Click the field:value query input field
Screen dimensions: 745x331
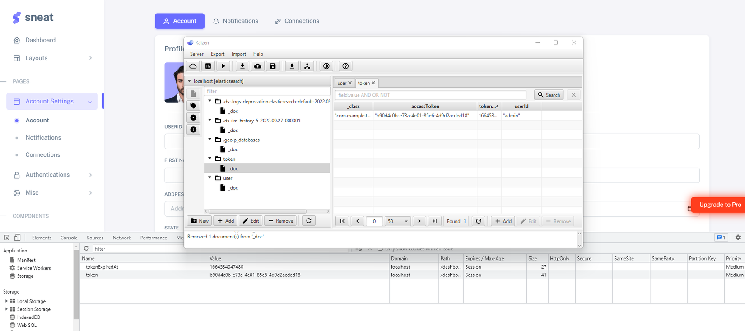pyautogui.click(x=430, y=95)
